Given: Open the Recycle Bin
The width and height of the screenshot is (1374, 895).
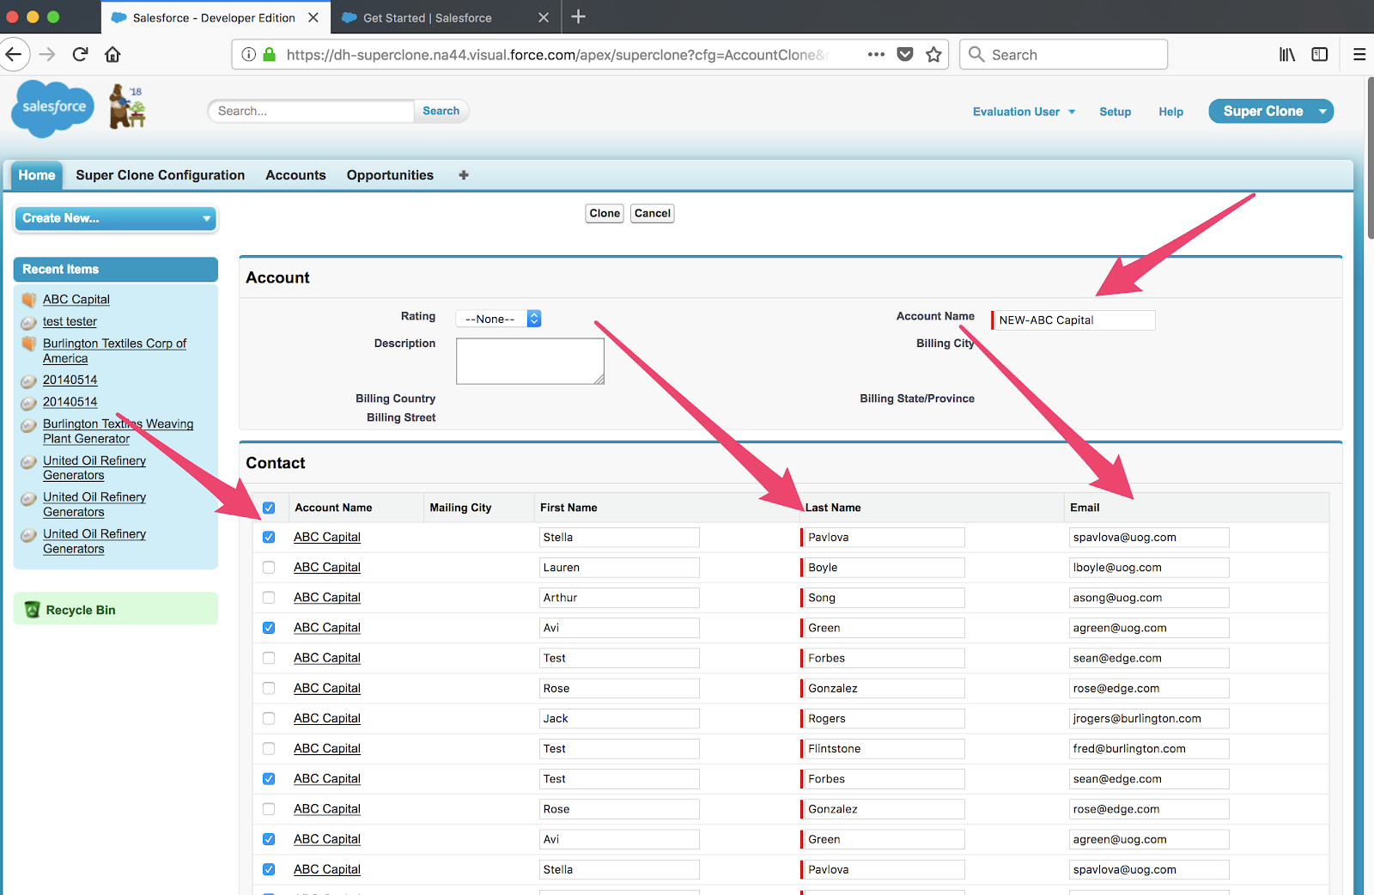Looking at the screenshot, I should tap(80, 610).
